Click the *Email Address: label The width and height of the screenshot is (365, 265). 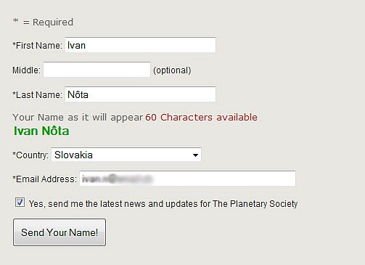44,179
